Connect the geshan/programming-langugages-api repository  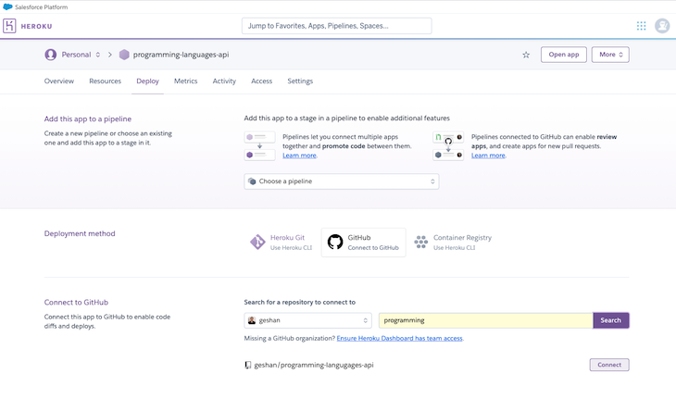609,365
